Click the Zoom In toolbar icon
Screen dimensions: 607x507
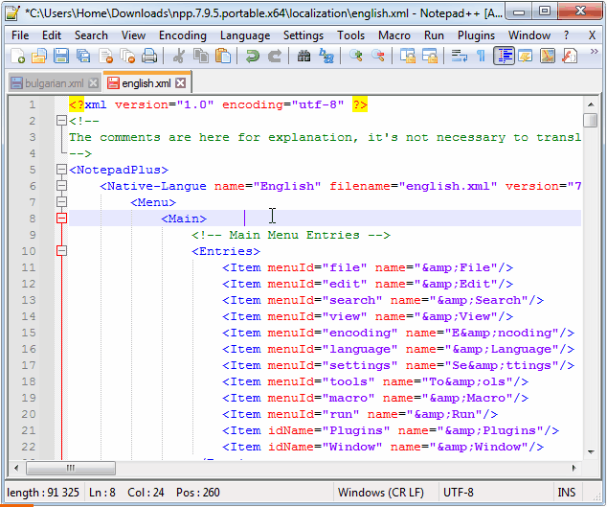click(356, 57)
